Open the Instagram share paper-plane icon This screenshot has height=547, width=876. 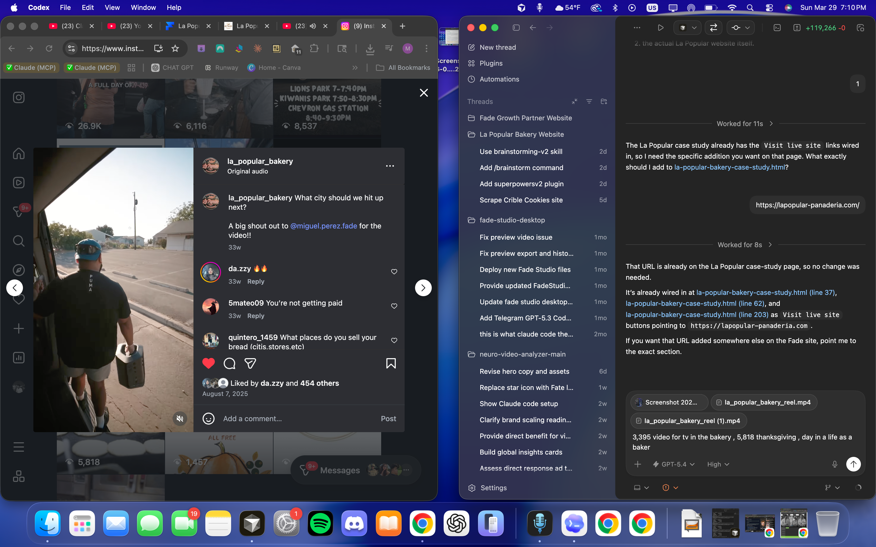point(250,363)
